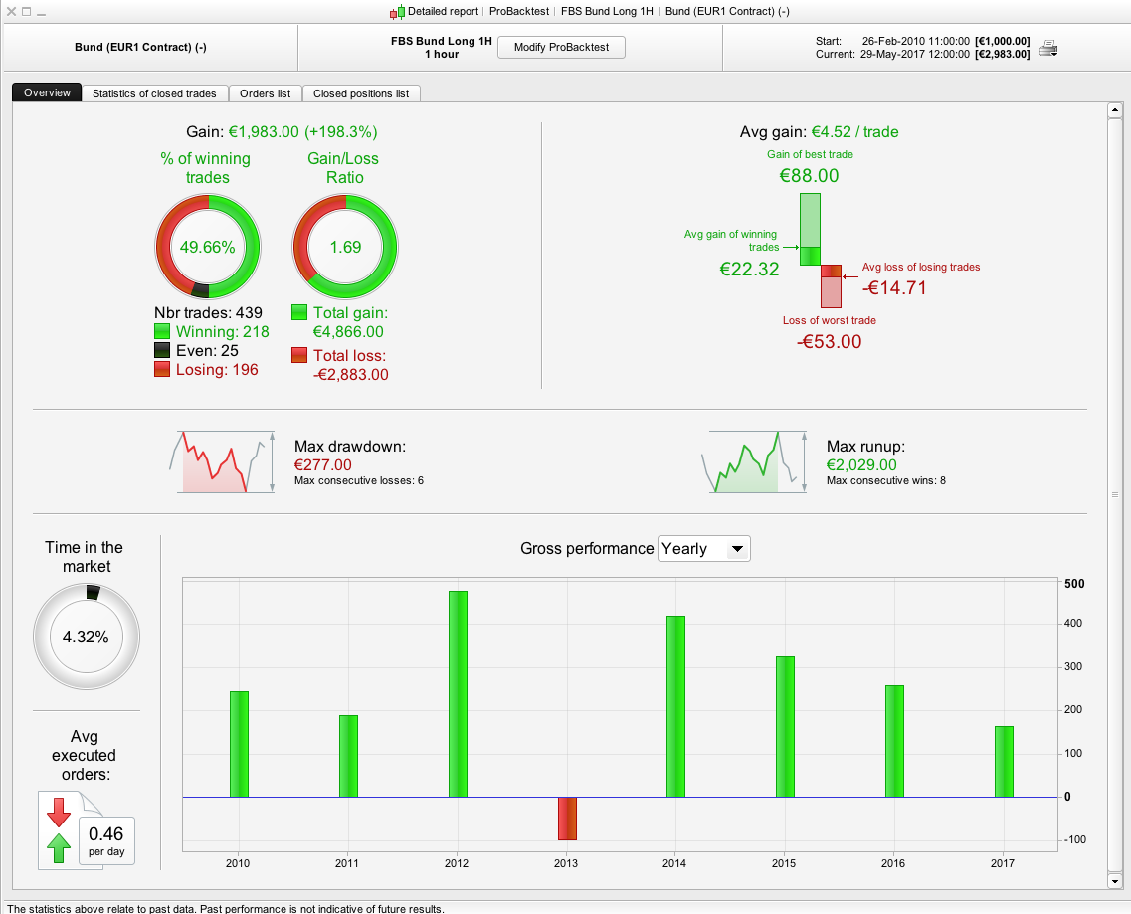
Task: Click the vertical scrollbar grip handle
Action: click(1115, 495)
